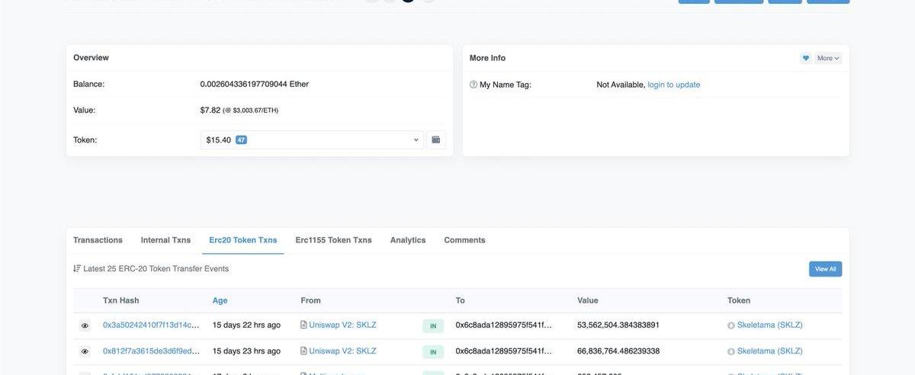Click the heart icon in More Info
The width and height of the screenshot is (915, 375).
tap(805, 58)
